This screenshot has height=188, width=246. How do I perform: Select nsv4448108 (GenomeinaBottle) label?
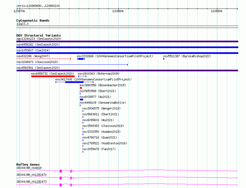pyautogui.click(x=103, y=103)
